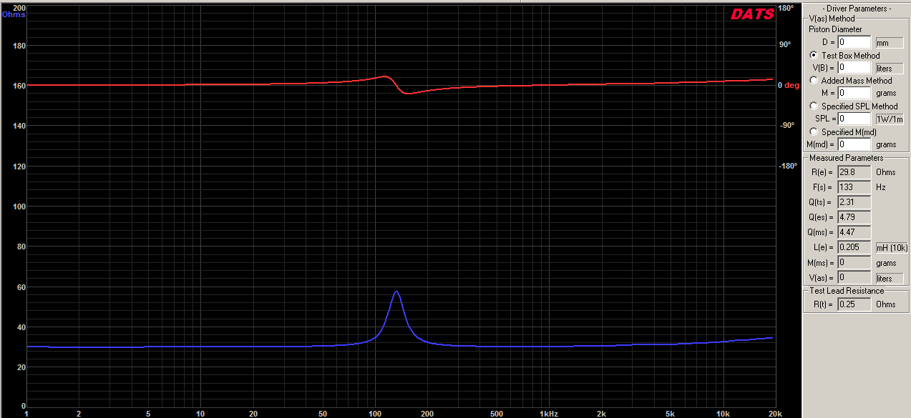Click the 1W/1m unit box beside SPL
Screen dimensions: 911x418
click(x=890, y=119)
